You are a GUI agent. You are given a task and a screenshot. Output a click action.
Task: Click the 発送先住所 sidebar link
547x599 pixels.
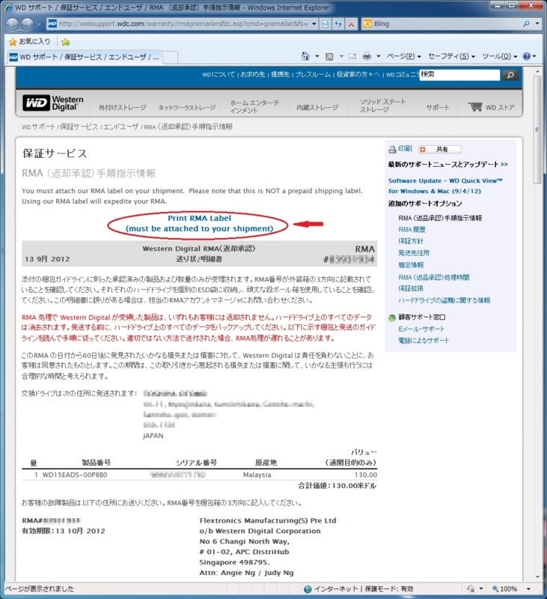[414, 253]
